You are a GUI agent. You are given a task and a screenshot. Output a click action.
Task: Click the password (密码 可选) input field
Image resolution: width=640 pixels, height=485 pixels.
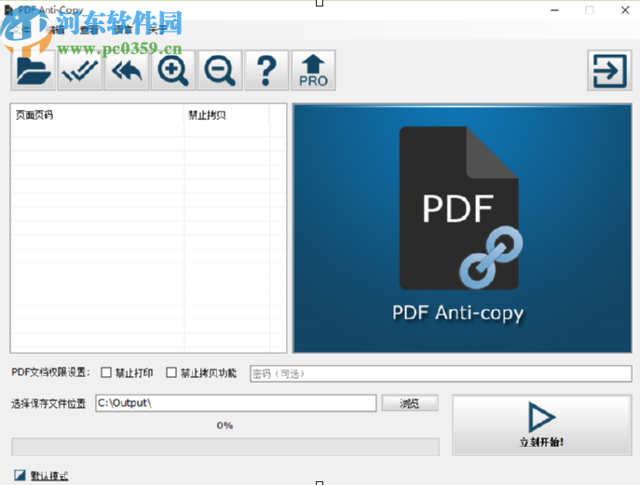(x=441, y=373)
